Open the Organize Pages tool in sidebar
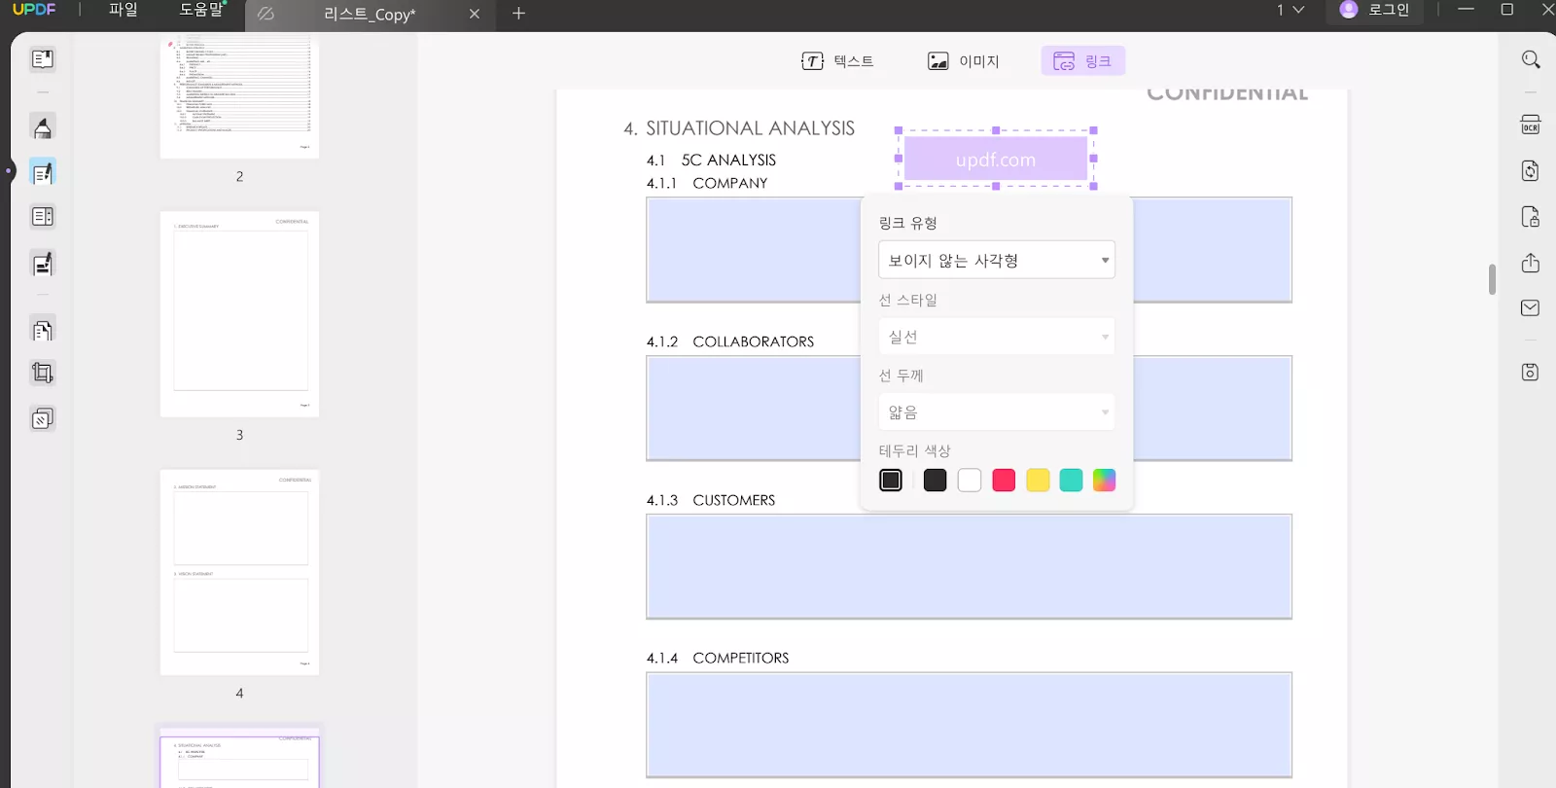 point(43,331)
